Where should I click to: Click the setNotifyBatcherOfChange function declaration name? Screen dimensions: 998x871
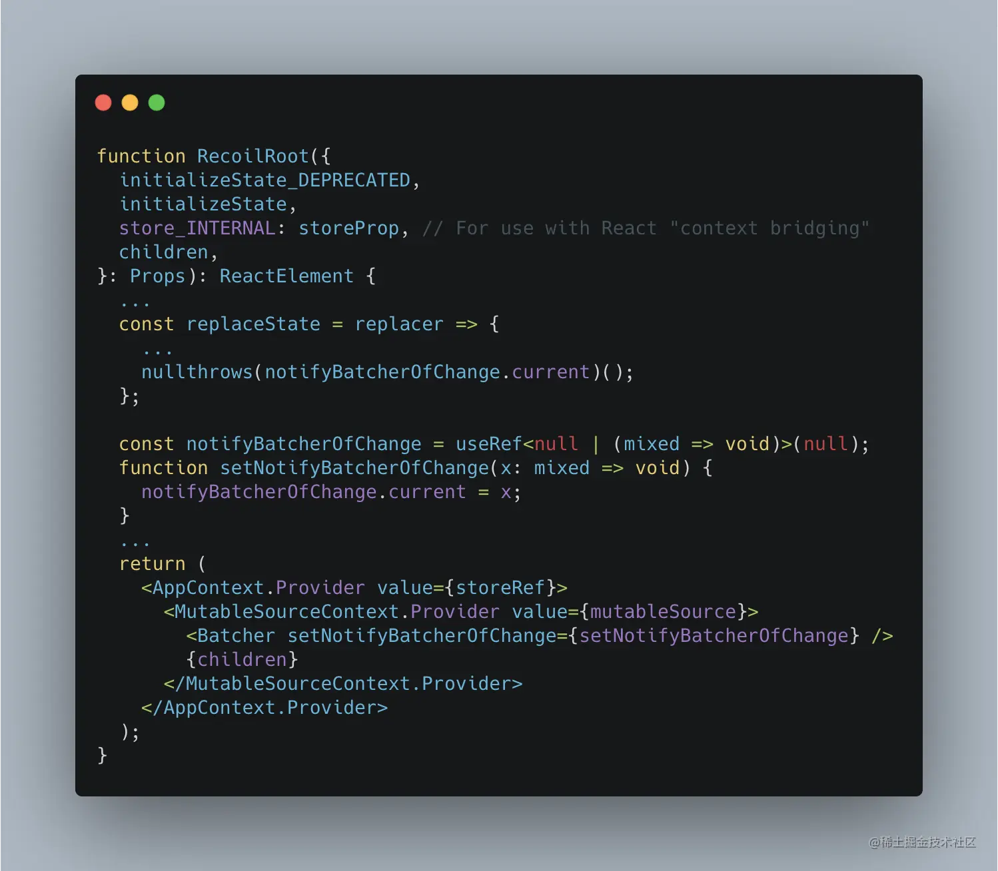point(354,468)
